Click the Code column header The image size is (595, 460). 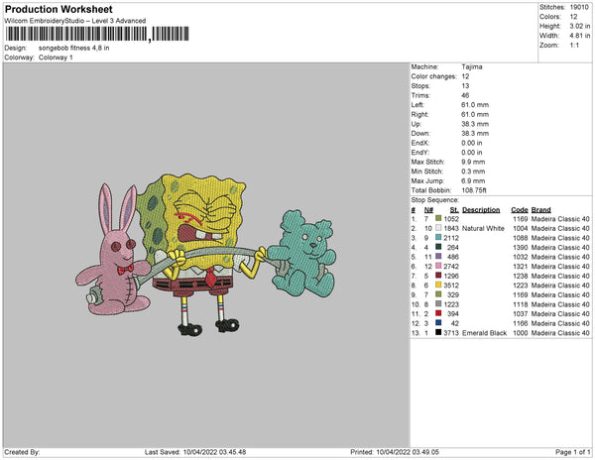(520, 210)
